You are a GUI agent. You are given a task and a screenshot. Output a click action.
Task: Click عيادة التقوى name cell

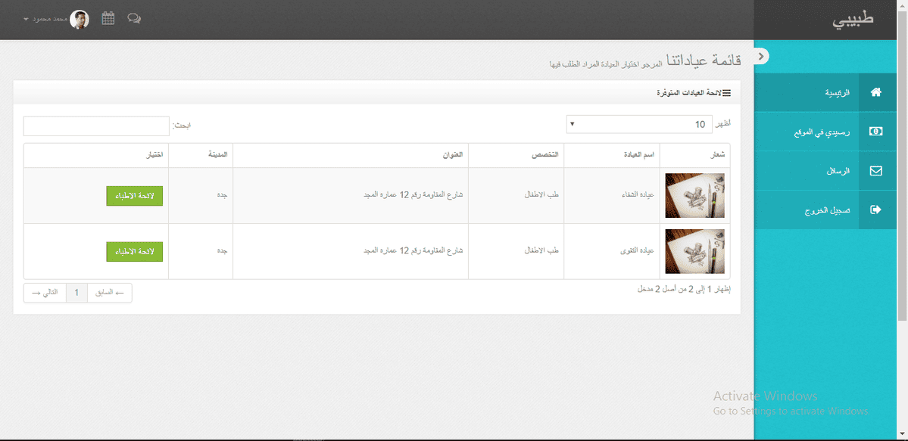tap(612, 251)
